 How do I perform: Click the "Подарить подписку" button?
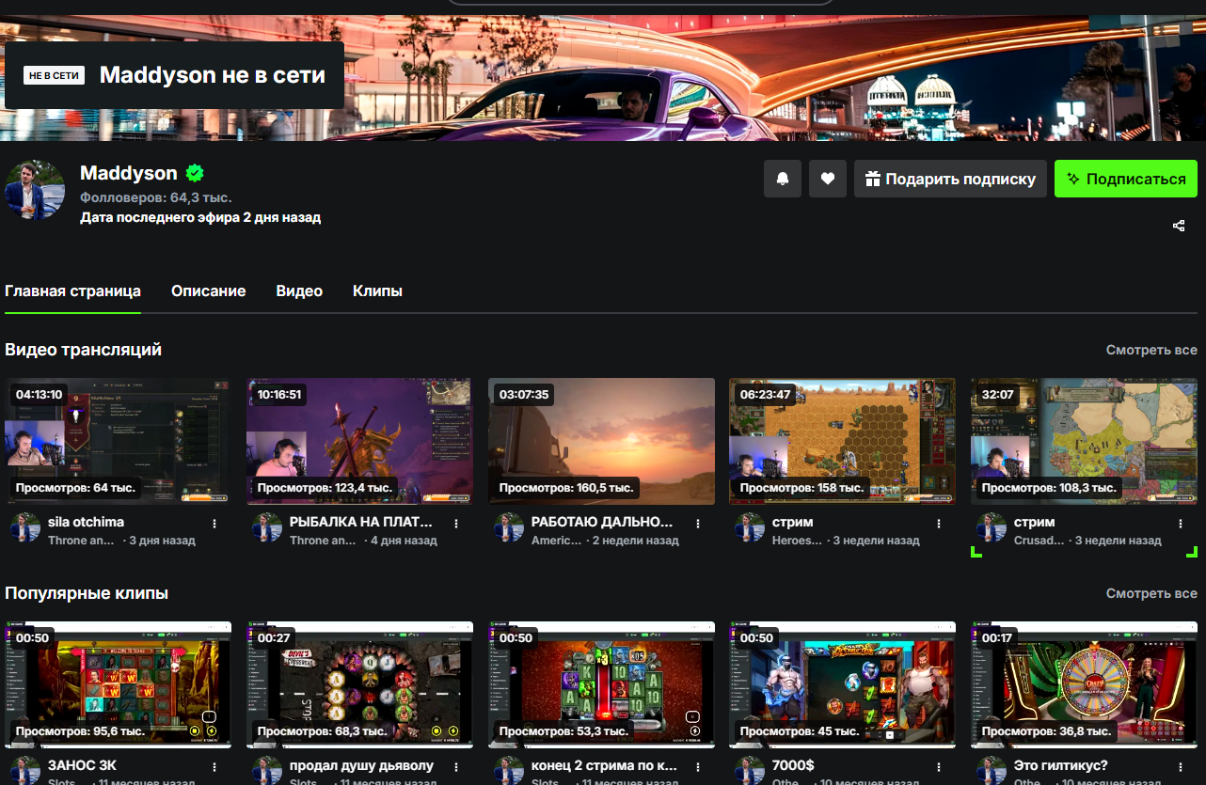950,179
